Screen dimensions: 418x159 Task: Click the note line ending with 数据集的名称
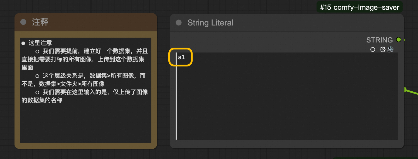42,100
